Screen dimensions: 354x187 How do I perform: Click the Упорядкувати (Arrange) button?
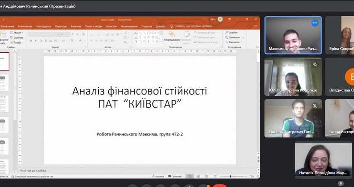click(172, 37)
